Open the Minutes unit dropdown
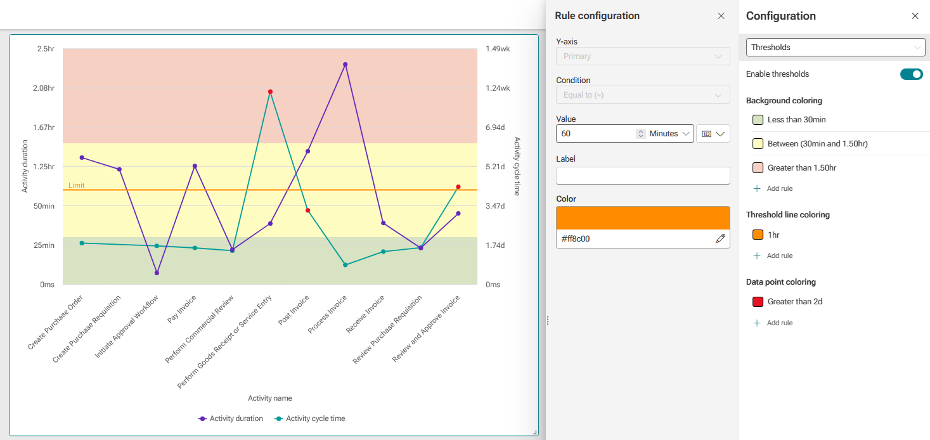 click(x=671, y=134)
